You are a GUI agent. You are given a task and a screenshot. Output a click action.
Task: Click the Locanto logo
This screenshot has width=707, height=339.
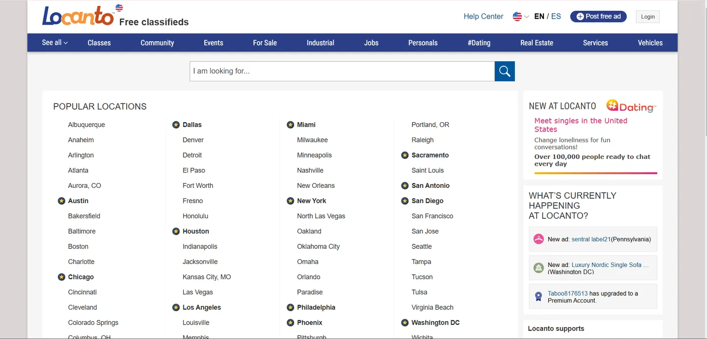point(78,16)
